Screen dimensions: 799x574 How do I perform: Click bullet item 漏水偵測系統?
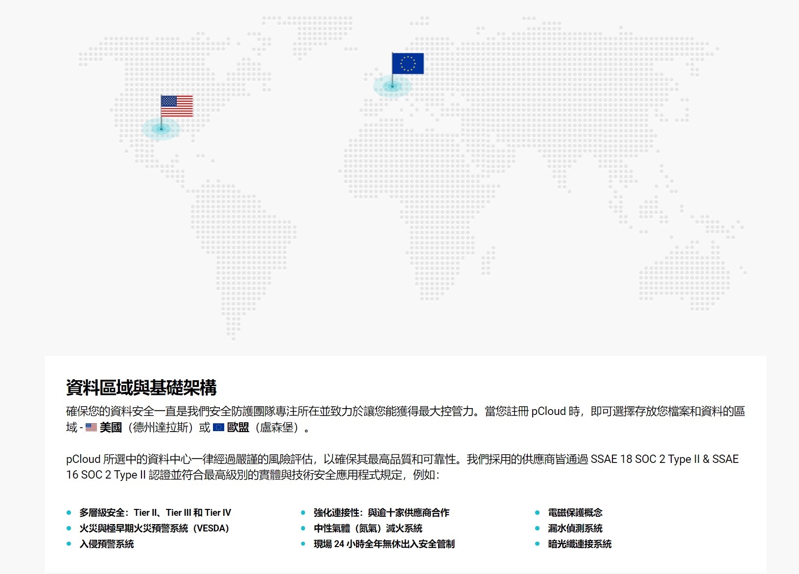point(575,528)
